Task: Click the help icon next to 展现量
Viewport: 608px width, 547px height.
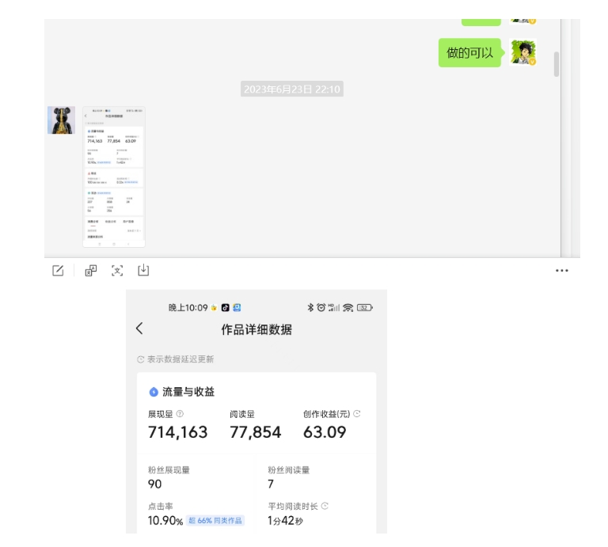Action: point(180,414)
